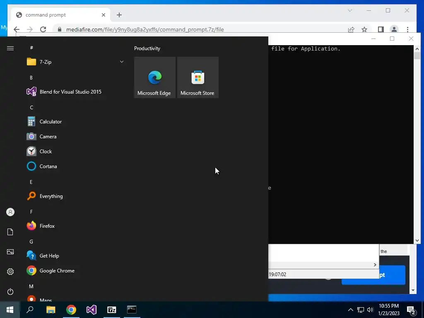Launch the Clock app

[x=75, y=152]
